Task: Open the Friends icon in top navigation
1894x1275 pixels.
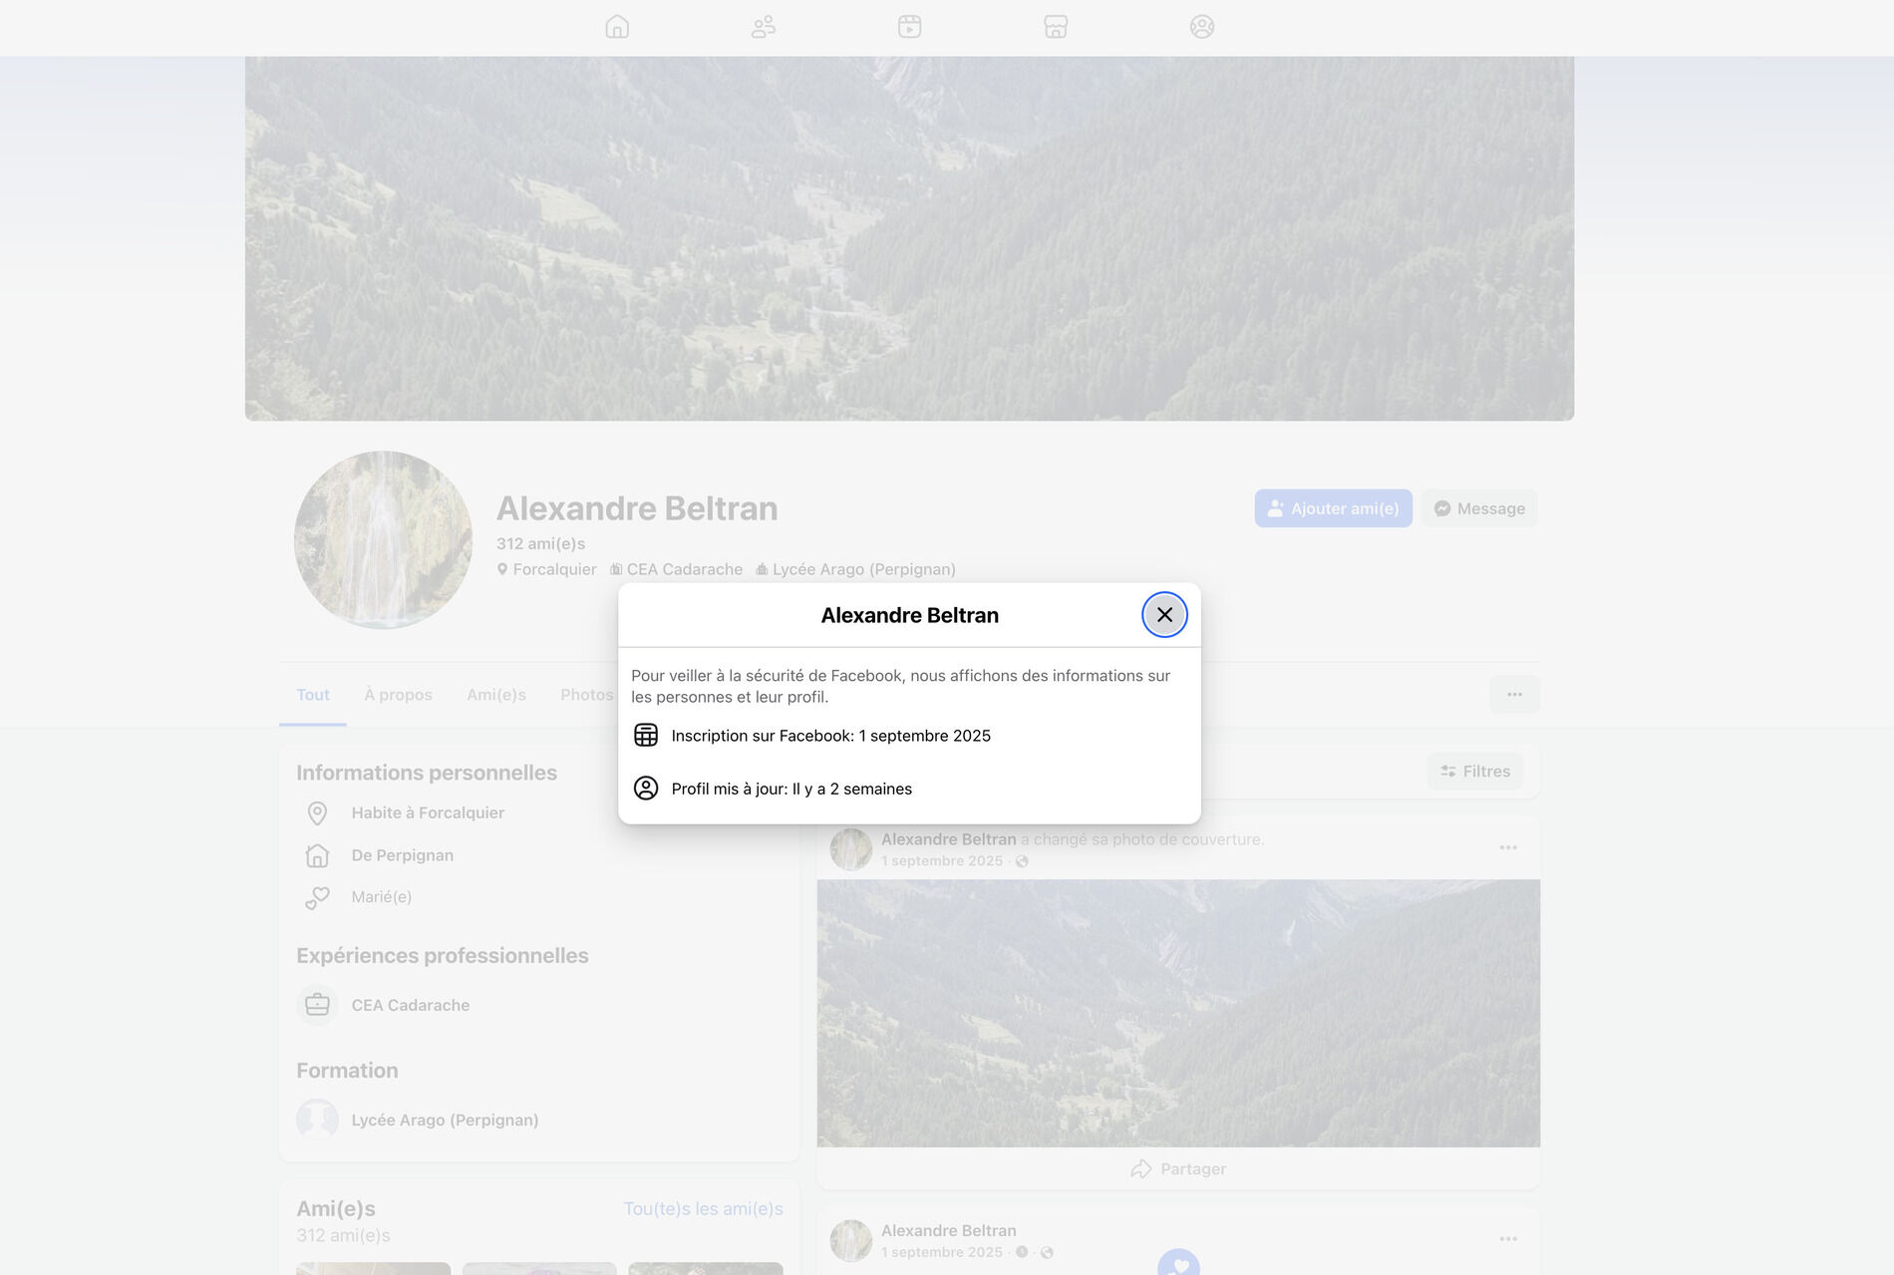Action: (764, 27)
